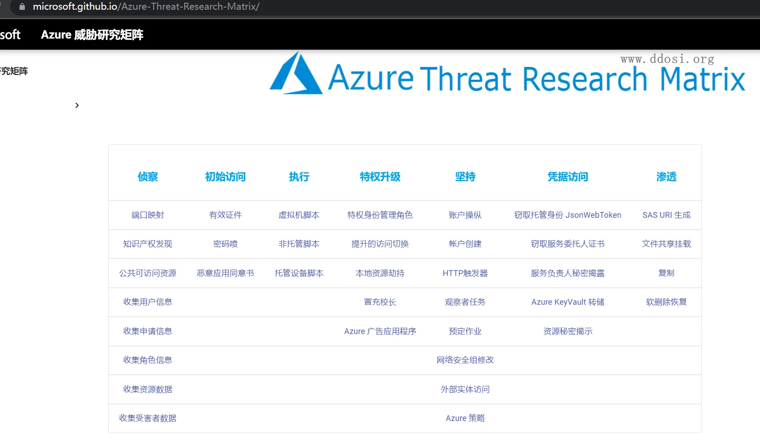Select the 预定作业 technique
The height and width of the screenshot is (448, 760).
tap(465, 331)
